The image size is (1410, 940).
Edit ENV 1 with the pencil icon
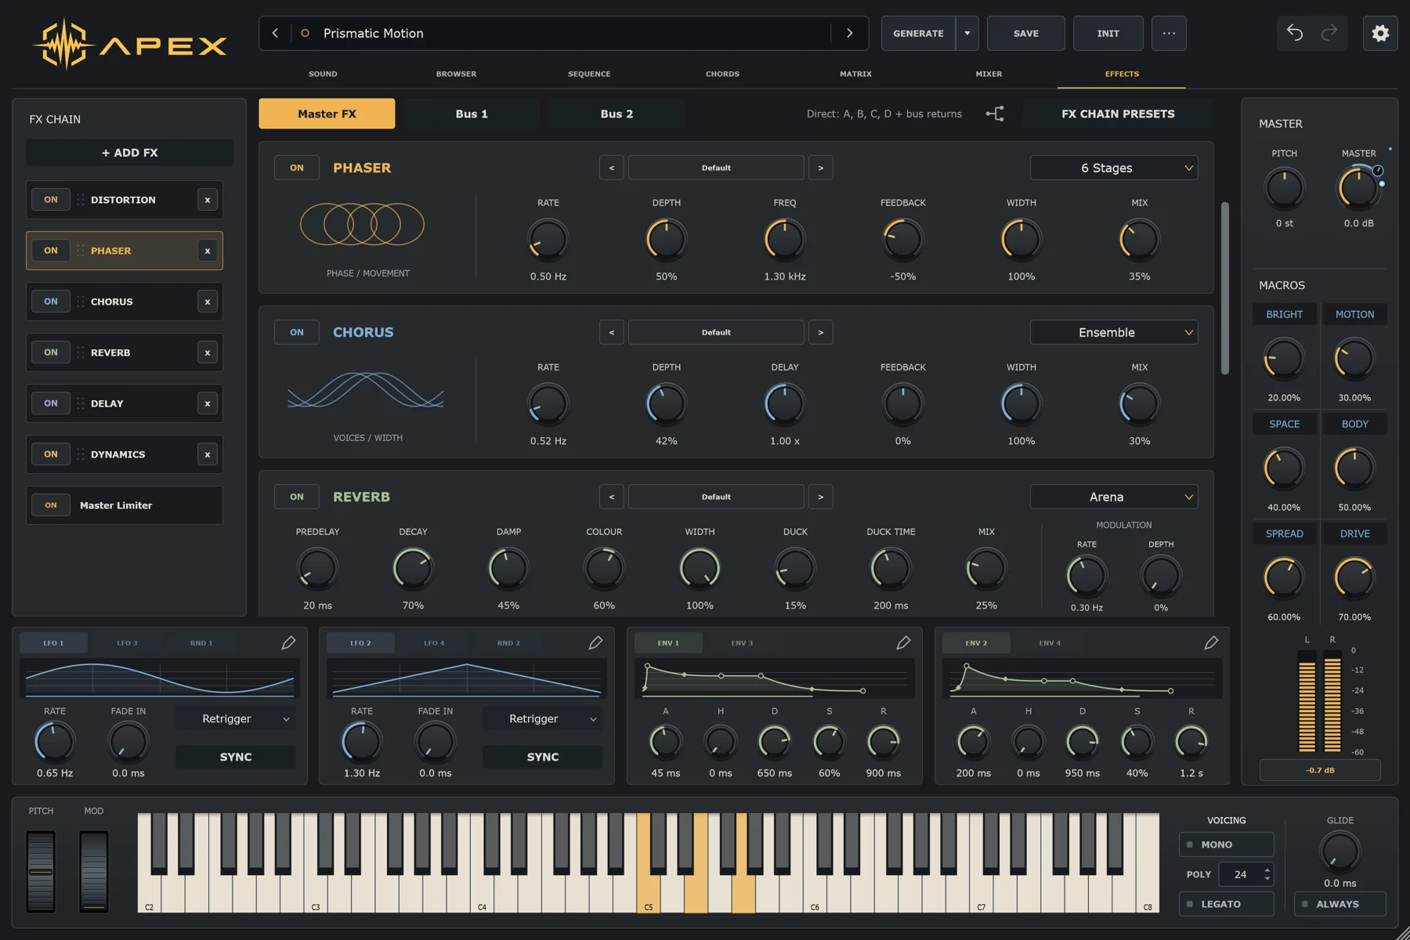(x=903, y=642)
